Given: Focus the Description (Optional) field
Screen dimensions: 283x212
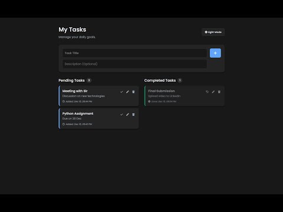Looking at the screenshot, I should click(134, 64).
